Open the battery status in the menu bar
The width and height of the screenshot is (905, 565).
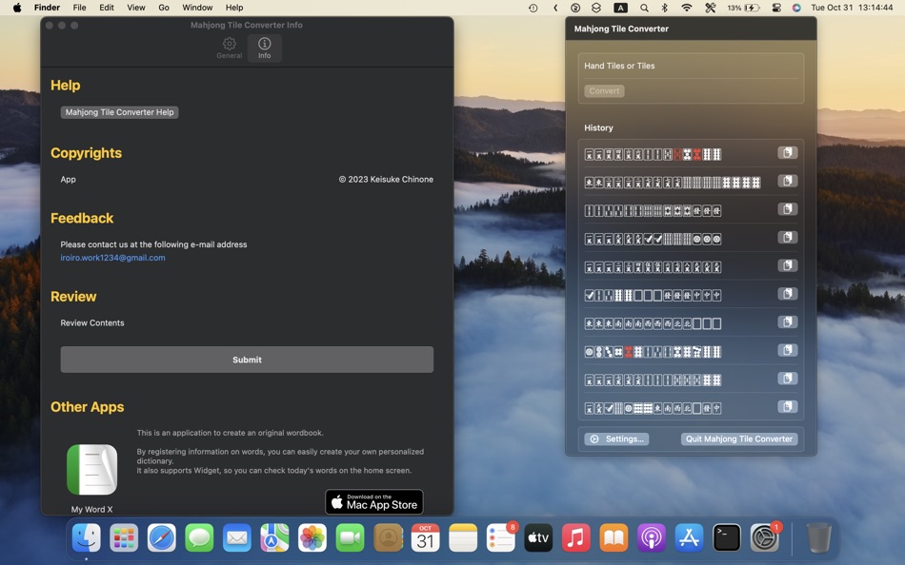(743, 8)
